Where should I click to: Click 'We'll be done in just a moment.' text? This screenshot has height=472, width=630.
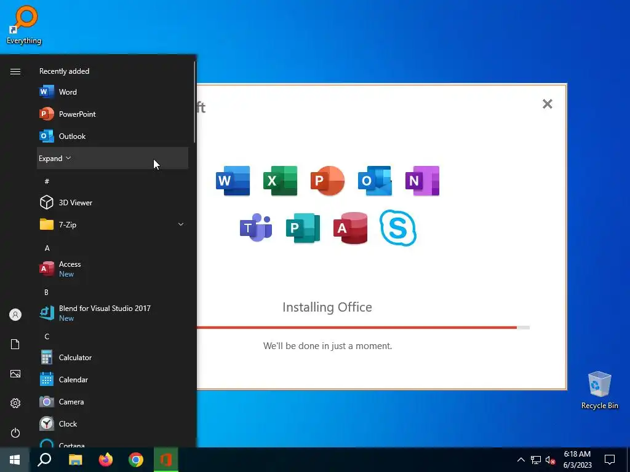[327, 346]
